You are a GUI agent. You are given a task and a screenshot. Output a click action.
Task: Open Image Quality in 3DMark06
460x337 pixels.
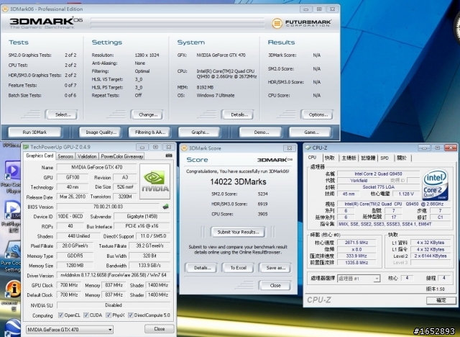pos(101,132)
